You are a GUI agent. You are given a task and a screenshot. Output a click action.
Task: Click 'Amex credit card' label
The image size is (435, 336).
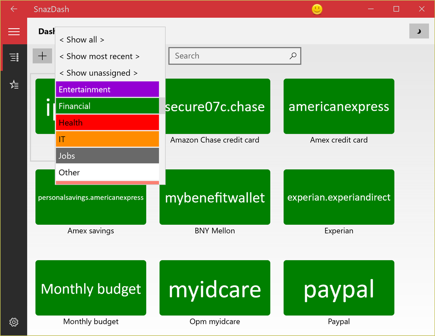(339, 140)
